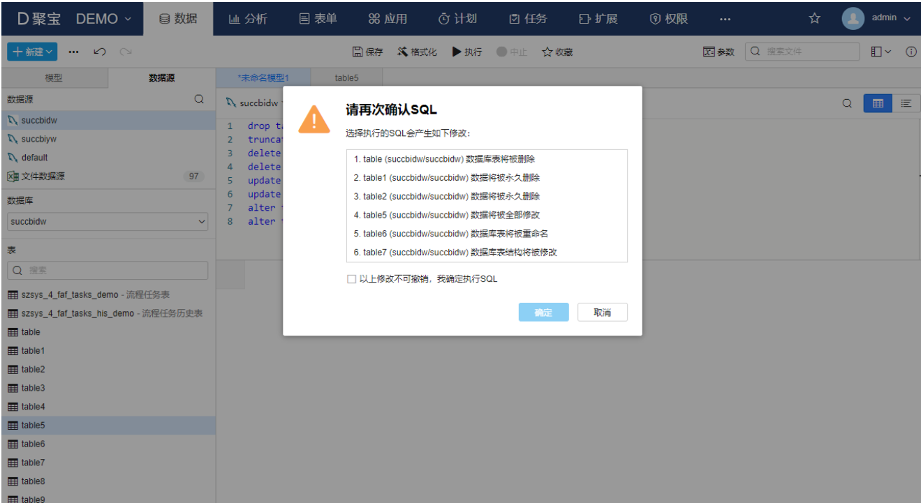Open the 权限 top navigation tab
921x503 pixels.
coord(668,19)
